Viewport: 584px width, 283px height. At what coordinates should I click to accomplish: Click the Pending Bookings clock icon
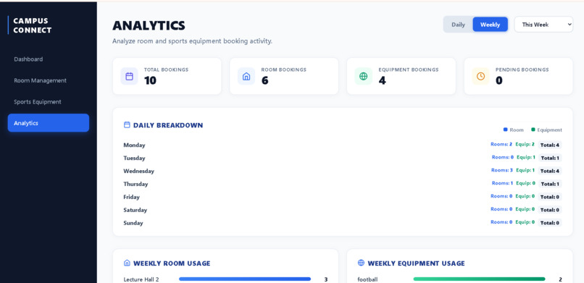click(x=480, y=76)
